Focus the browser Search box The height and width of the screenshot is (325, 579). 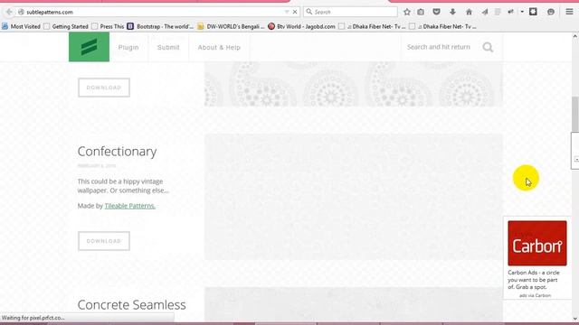tap(350, 12)
